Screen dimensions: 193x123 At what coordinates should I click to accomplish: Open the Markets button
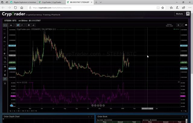[179, 14]
